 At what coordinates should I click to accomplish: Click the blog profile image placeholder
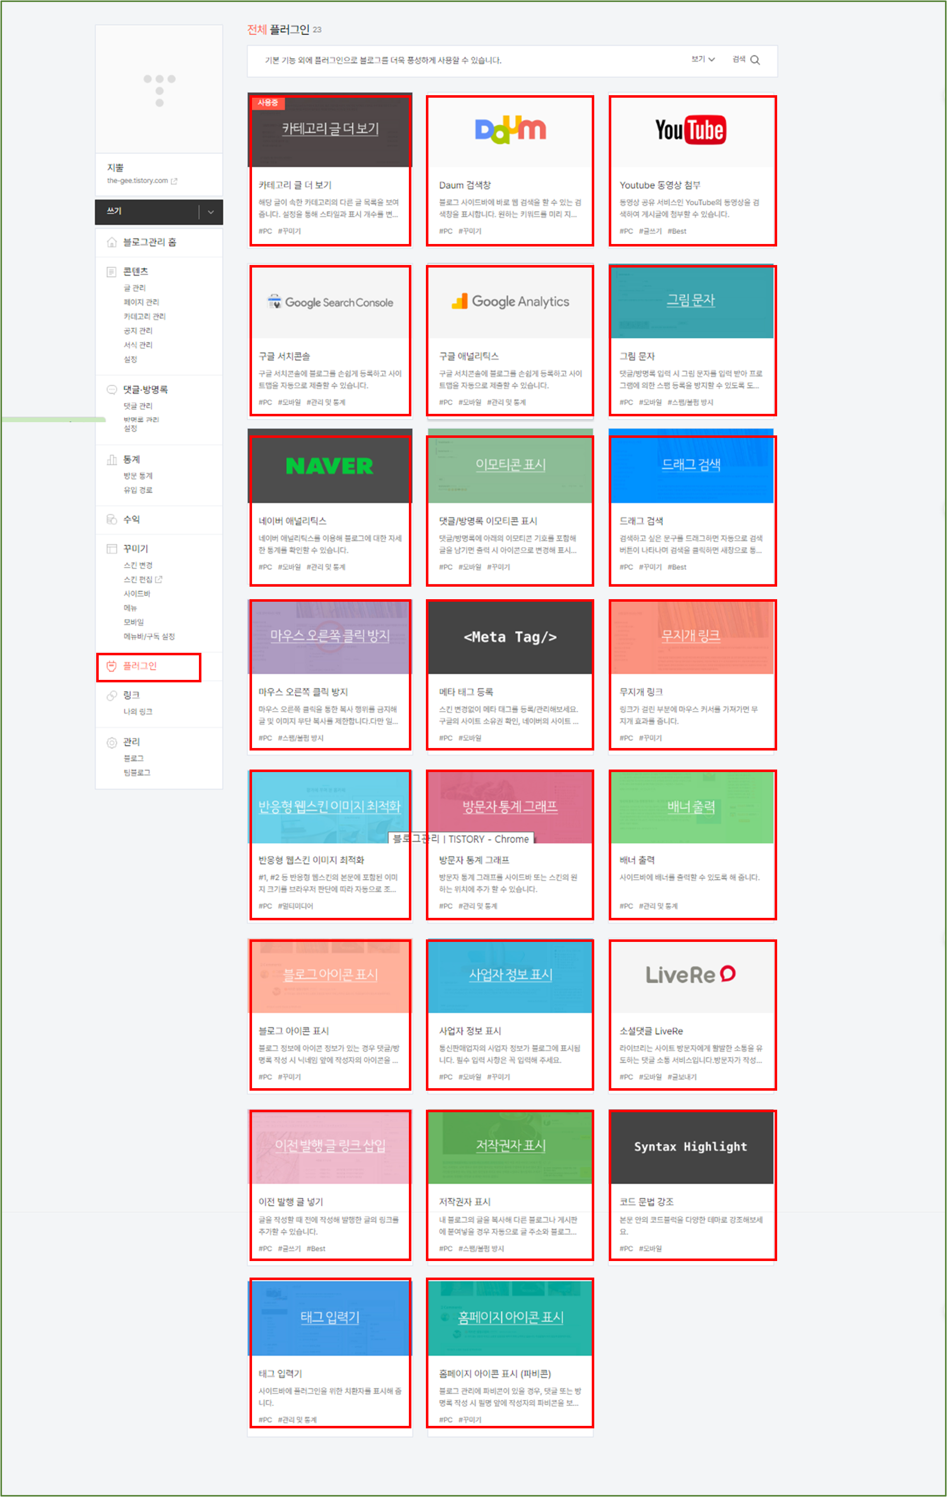point(159,90)
